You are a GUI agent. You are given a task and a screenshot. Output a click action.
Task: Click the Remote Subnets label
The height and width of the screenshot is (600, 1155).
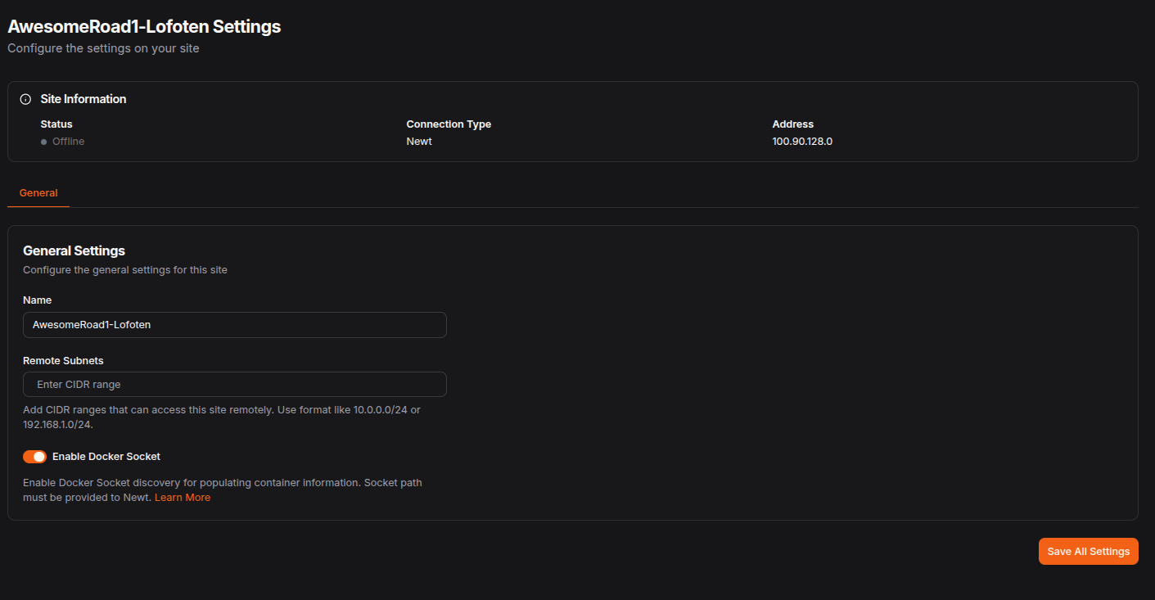coord(63,361)
